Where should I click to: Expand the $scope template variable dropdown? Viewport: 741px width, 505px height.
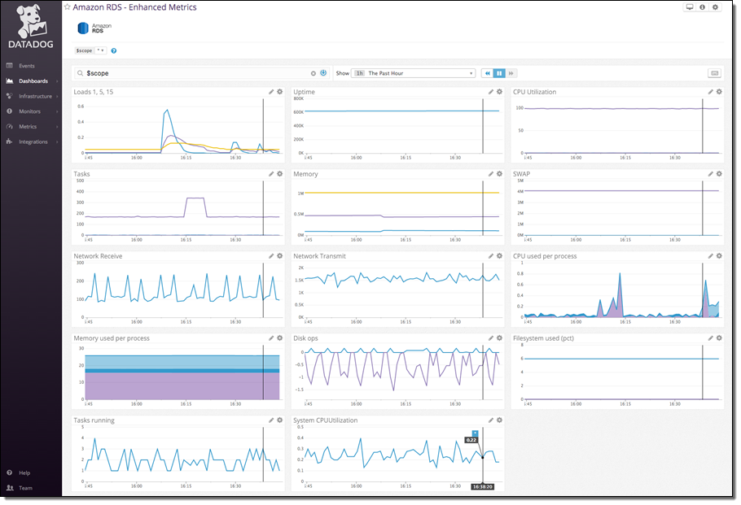coord(101,50)
